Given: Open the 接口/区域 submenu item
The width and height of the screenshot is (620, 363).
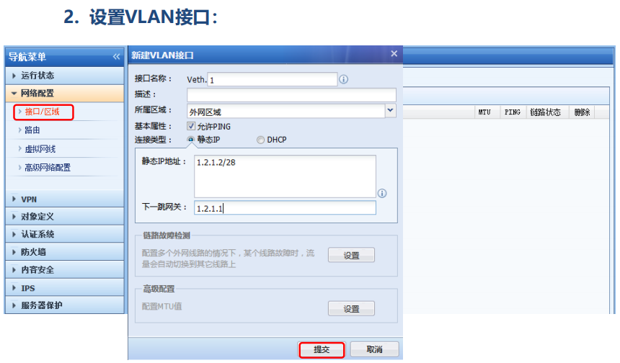Looking at the screenshot, I should (x=43, y=112).
